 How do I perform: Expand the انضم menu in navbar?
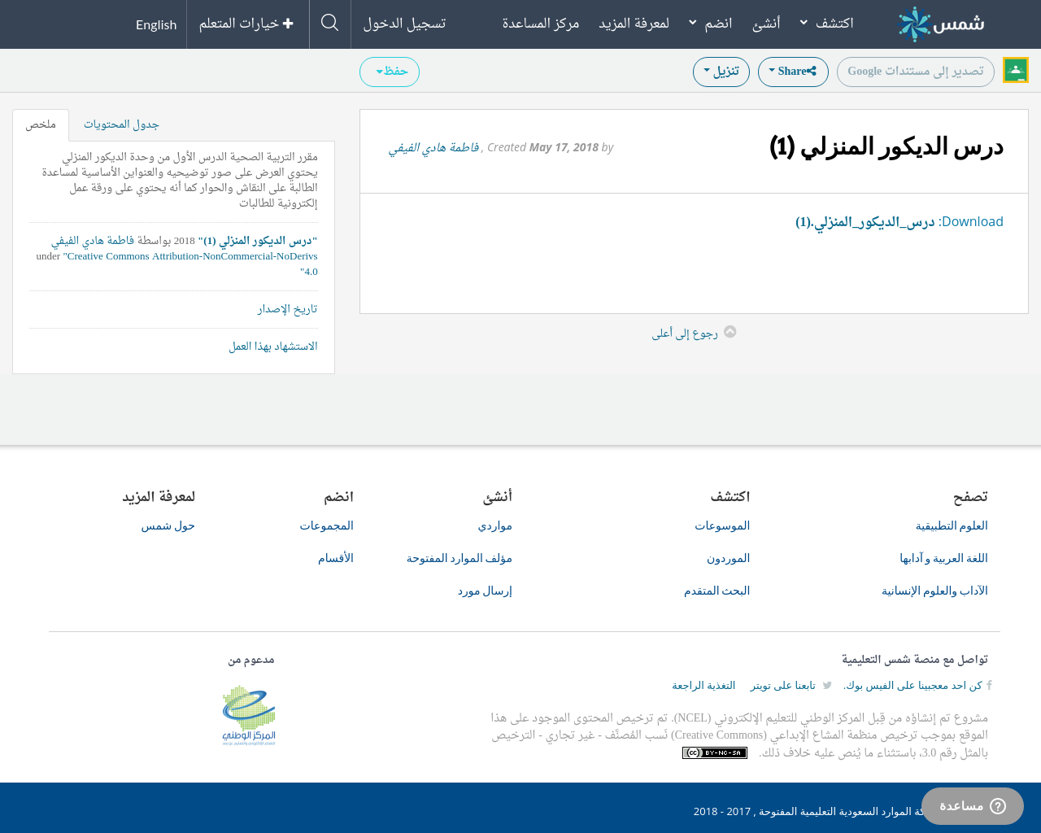[710, 24]
